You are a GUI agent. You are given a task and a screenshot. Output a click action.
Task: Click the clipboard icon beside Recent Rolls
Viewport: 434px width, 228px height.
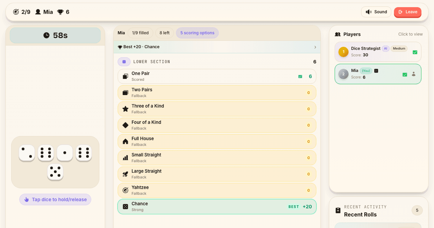[x=338, y=211]
